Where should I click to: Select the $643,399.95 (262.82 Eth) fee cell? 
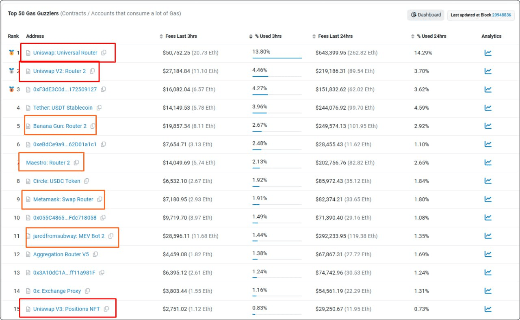[347, 53]
